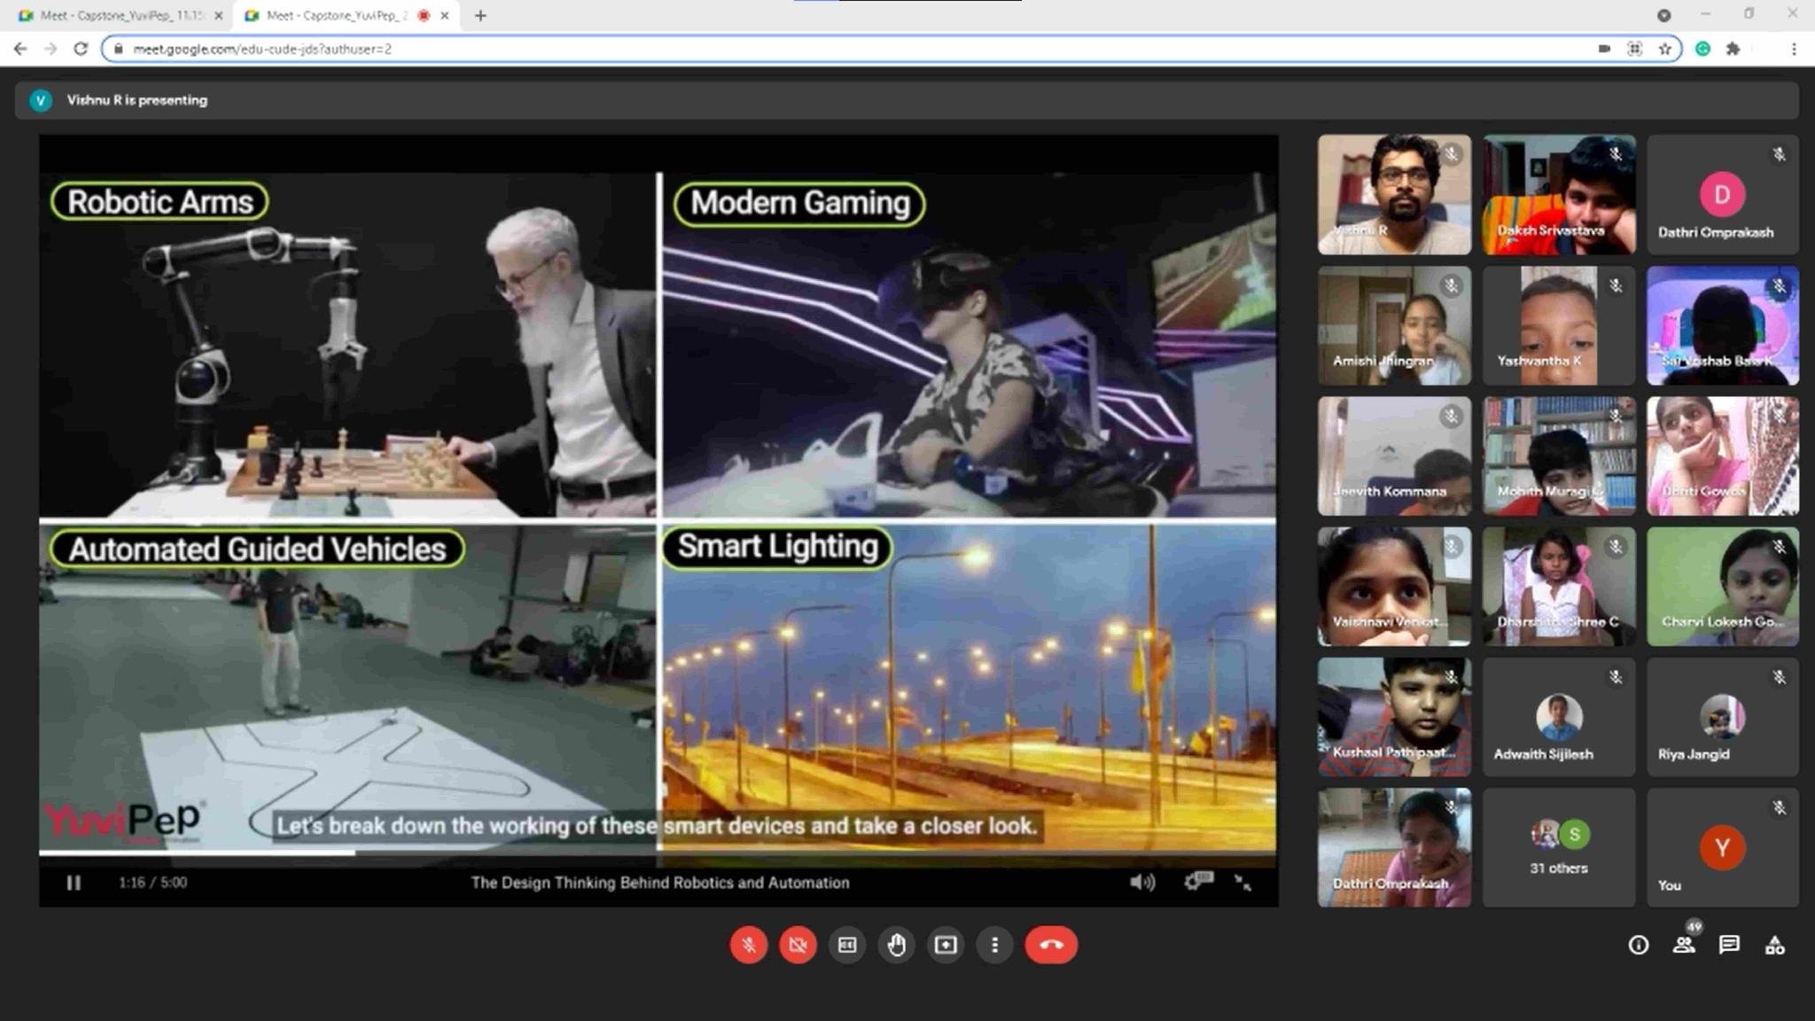This screenshot has height=1021, width=1815.
Task: Click the video progress bar
Action: click(658, 853)
